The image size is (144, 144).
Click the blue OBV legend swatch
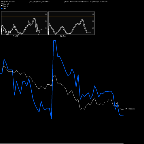tap(2, 9)
